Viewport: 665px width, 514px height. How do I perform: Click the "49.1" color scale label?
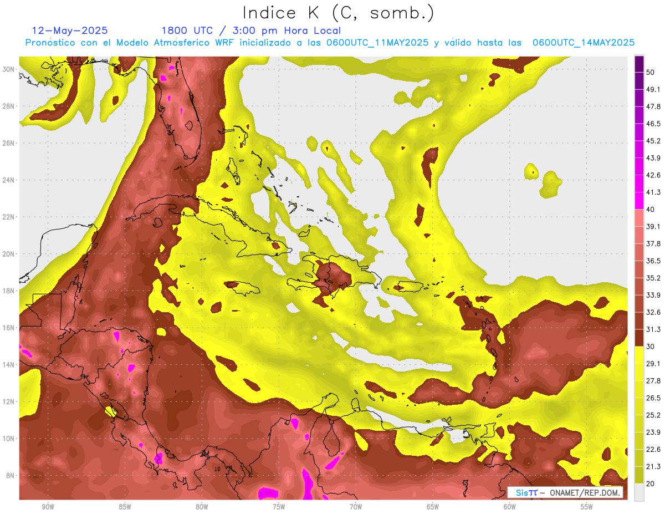click(653, 89)
